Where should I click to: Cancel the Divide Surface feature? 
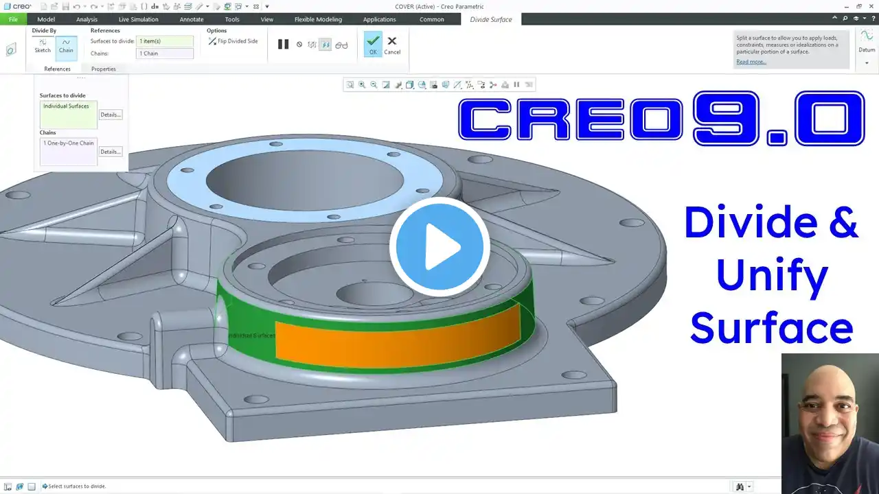(x=392, y=45)
